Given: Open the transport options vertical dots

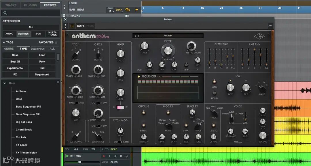Looking at the screenshot, I should [x=65, y=7].
